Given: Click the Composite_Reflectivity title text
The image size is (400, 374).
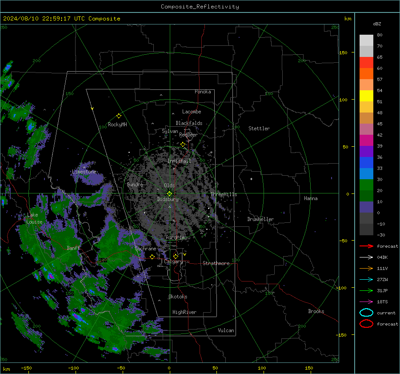Looking at the screenshot, I should coord(200,7).
